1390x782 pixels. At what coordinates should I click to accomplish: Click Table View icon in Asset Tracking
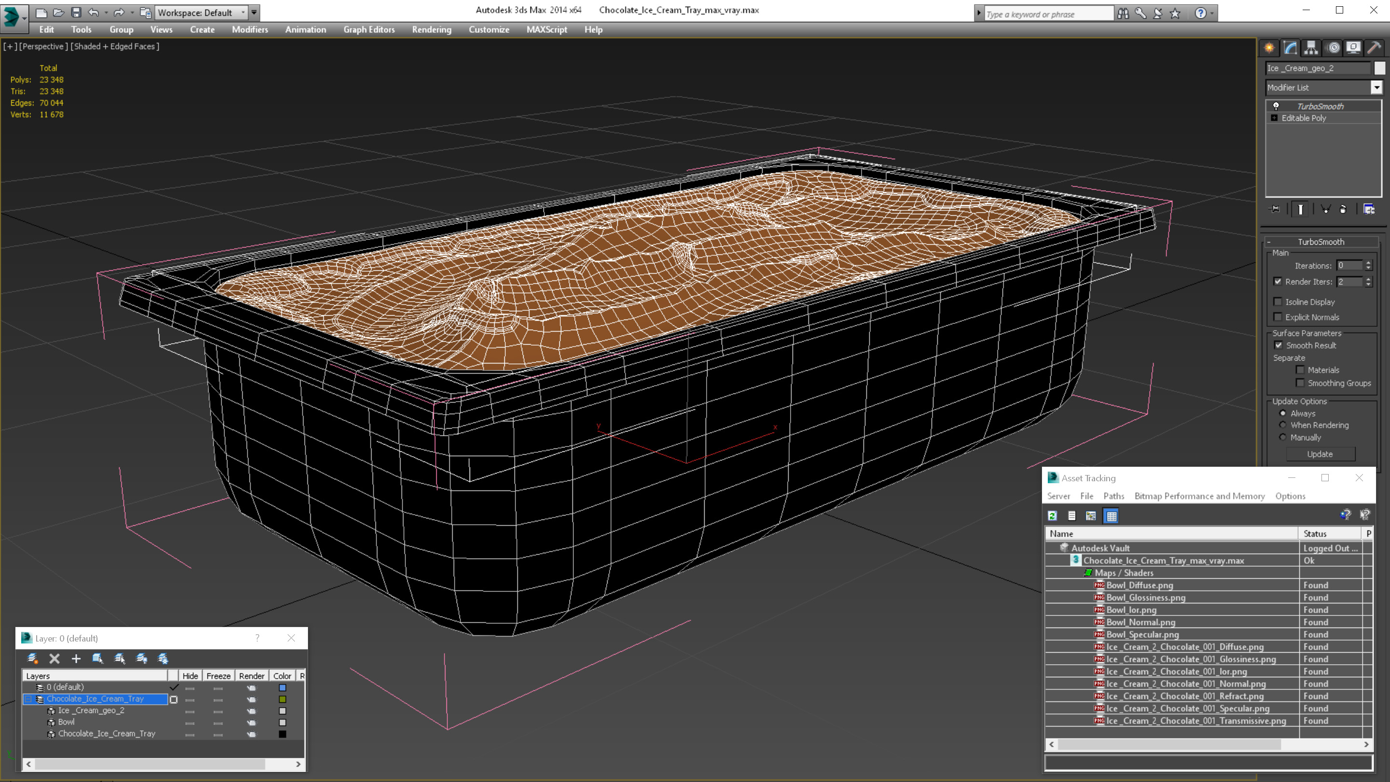point(1112,516)
